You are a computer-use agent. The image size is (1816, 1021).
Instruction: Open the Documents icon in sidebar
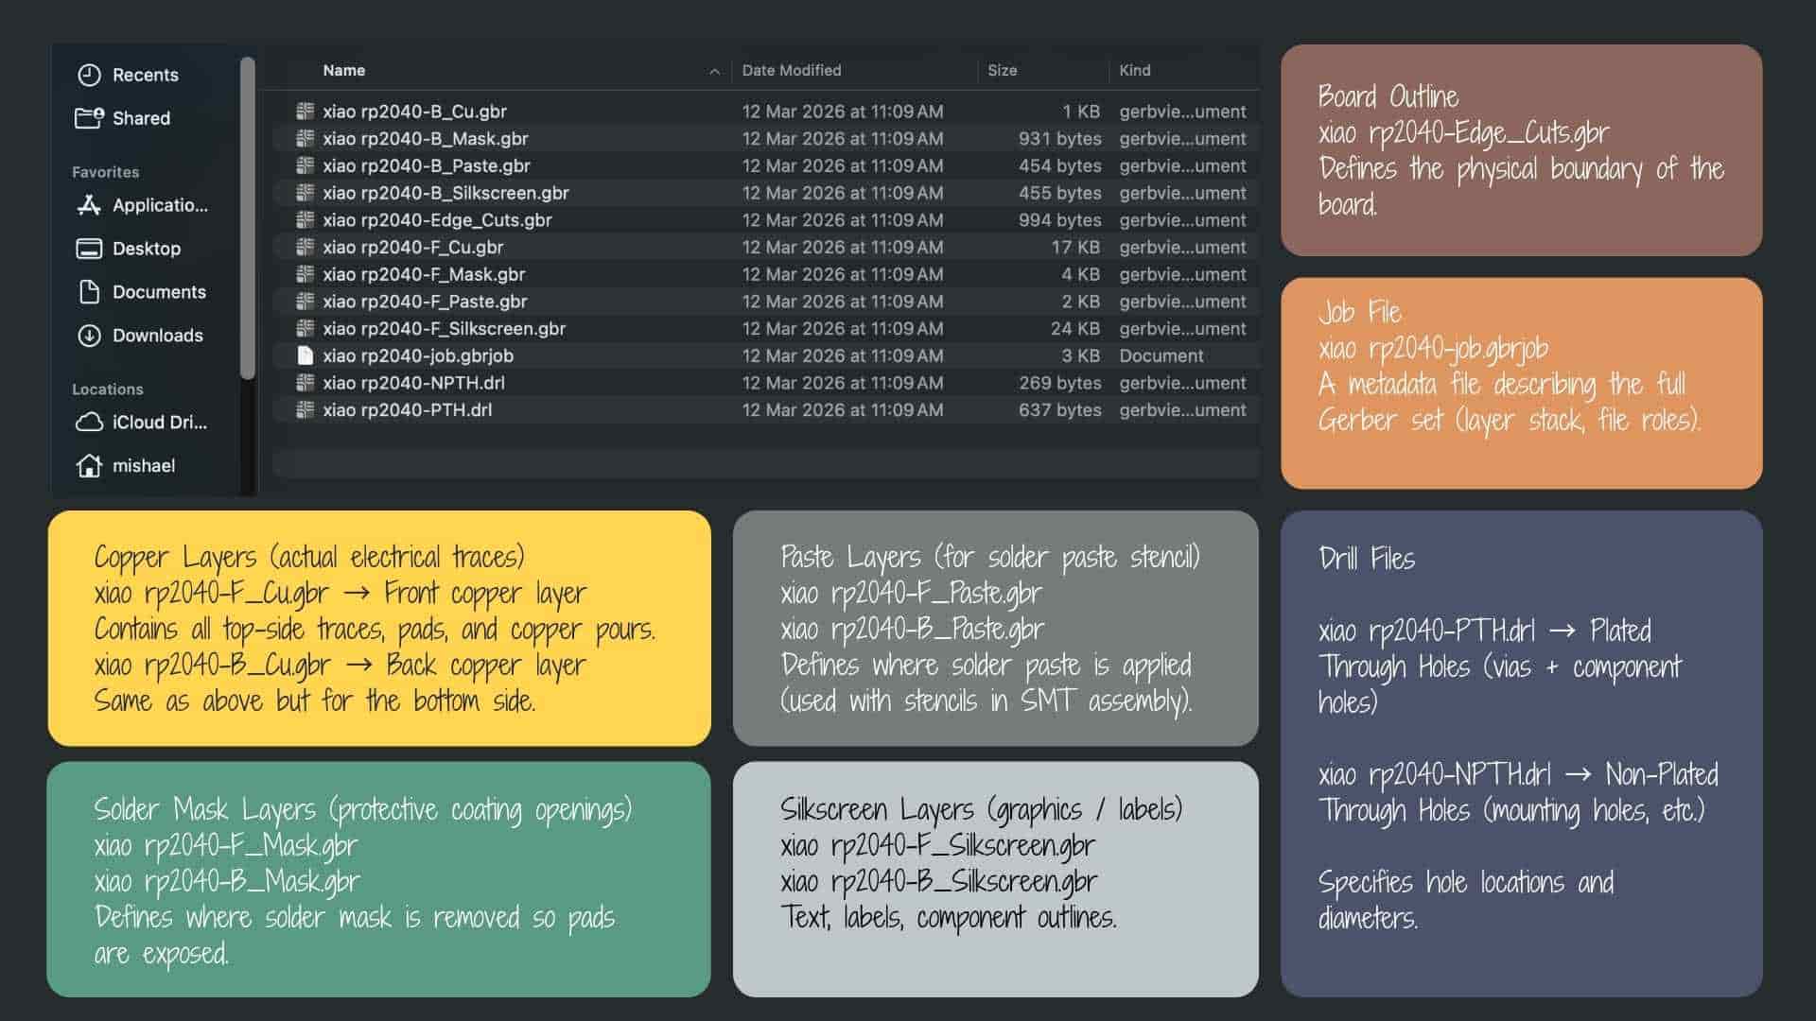pos(89,292)
